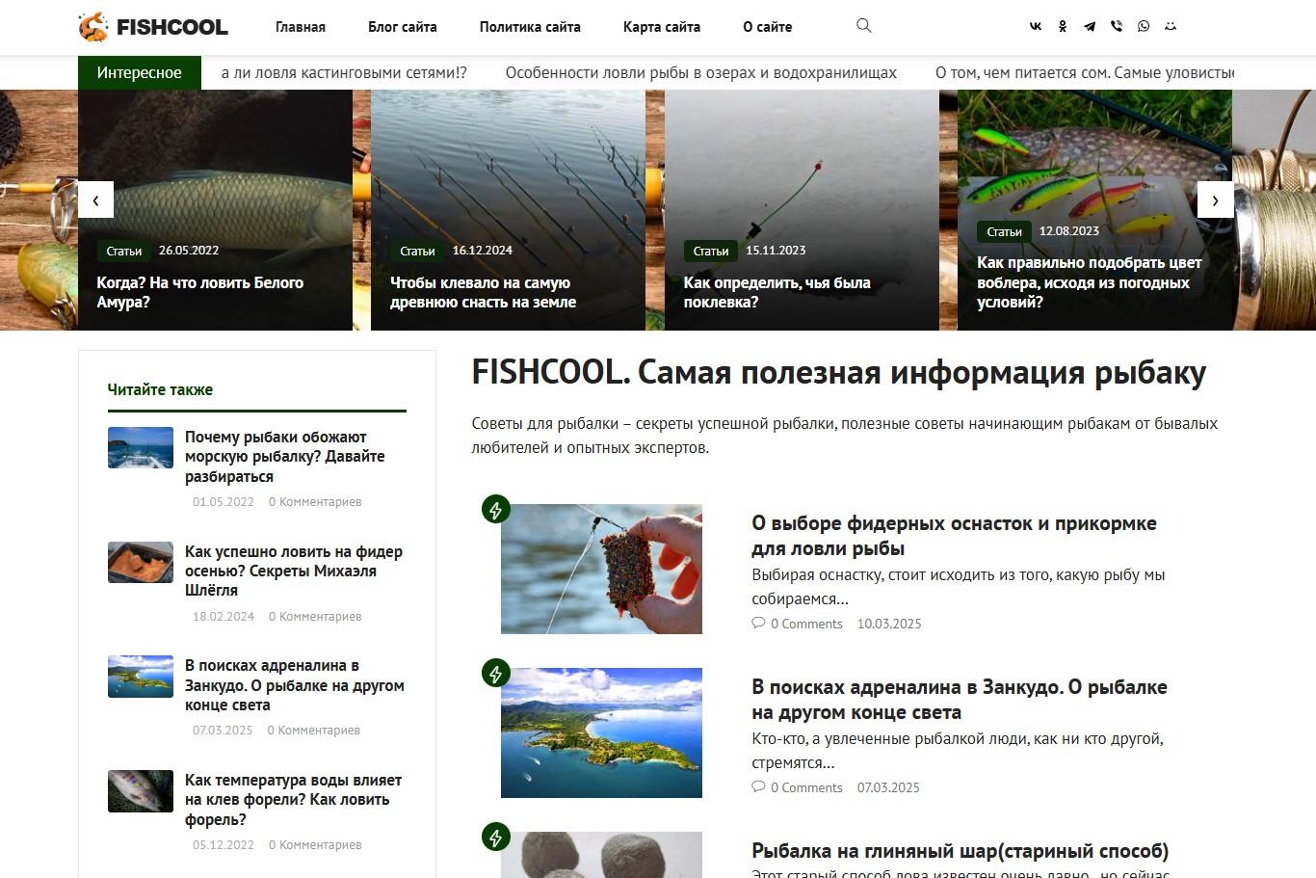Open sidebar thumbnail for sea fishing article

tap(141, 447)
